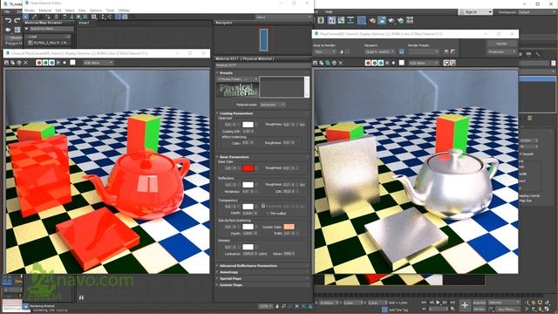
Task: Open Rendered Frame Window from main toolbar
Action: click(x=382, y=21)
